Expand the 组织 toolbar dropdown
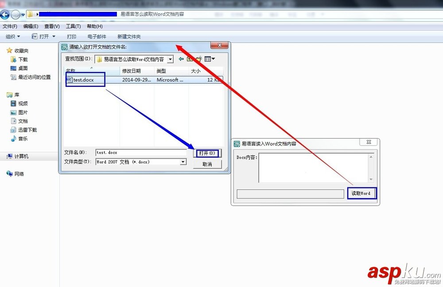 13,36
